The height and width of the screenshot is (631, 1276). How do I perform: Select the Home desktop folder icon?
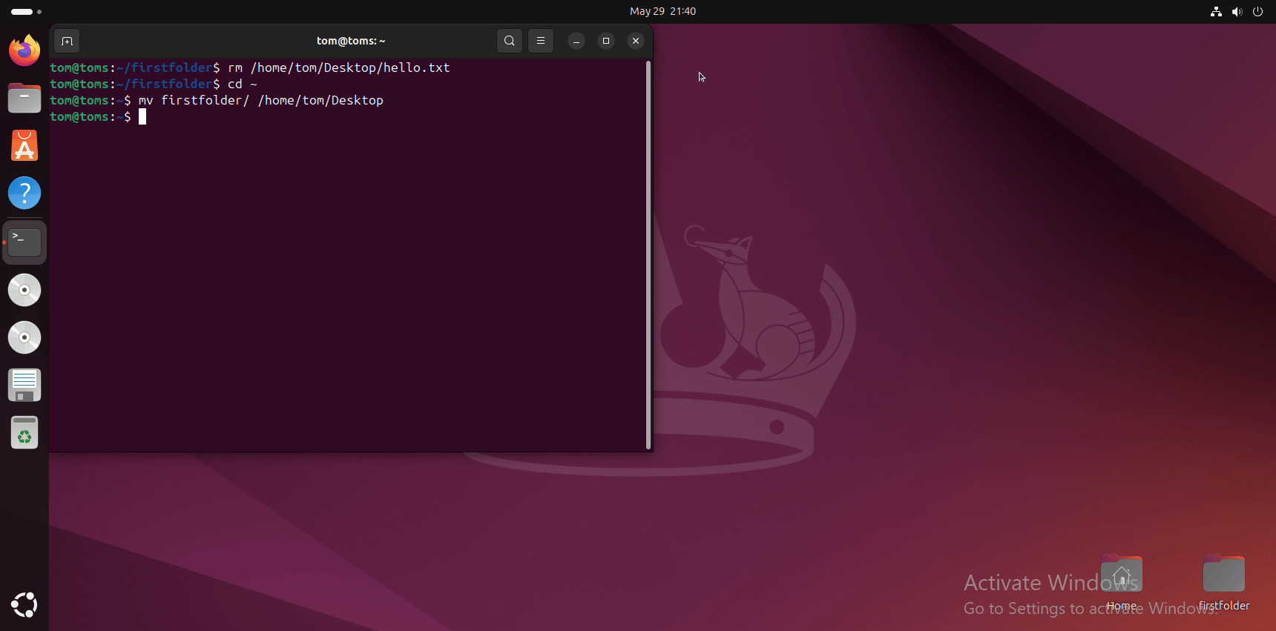[1122, 583]
